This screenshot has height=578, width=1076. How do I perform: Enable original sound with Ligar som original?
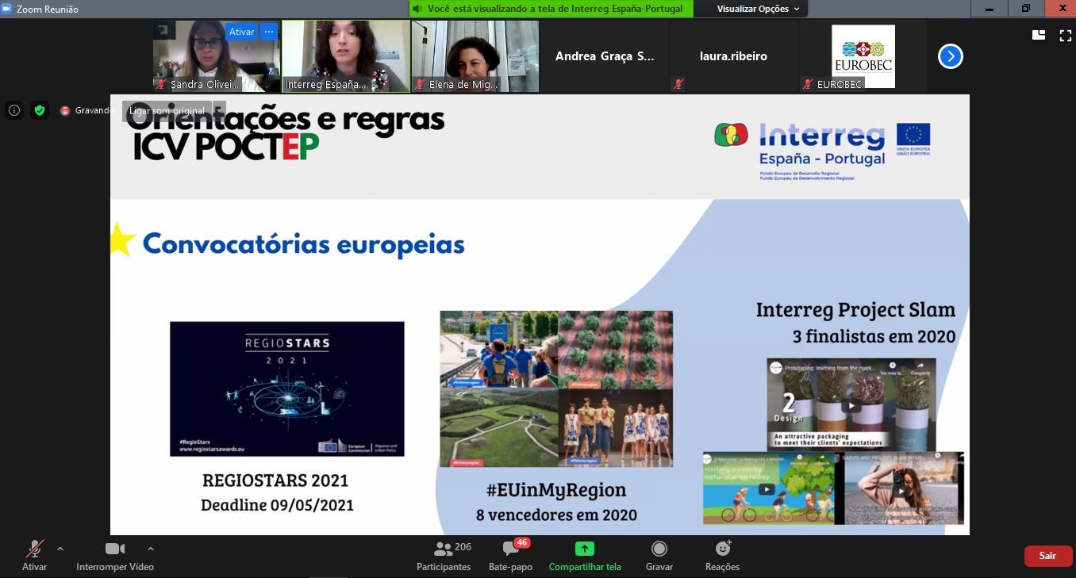click(174, 111)
